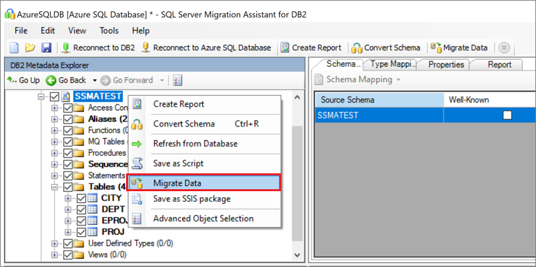Choose Save as SSIS package option
This screenshot has height=267, width=536.
point(191,198)
